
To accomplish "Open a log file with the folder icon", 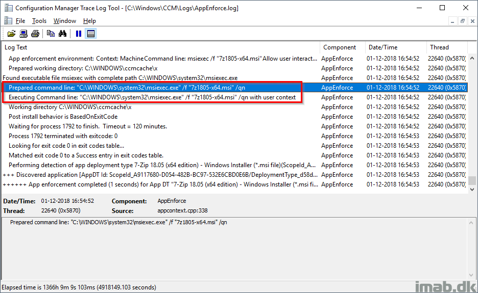I will [x=11, y=34].
